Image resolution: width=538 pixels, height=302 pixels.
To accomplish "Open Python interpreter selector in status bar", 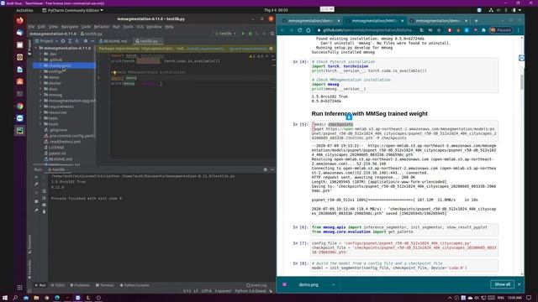I will click(x=251, y=291).
